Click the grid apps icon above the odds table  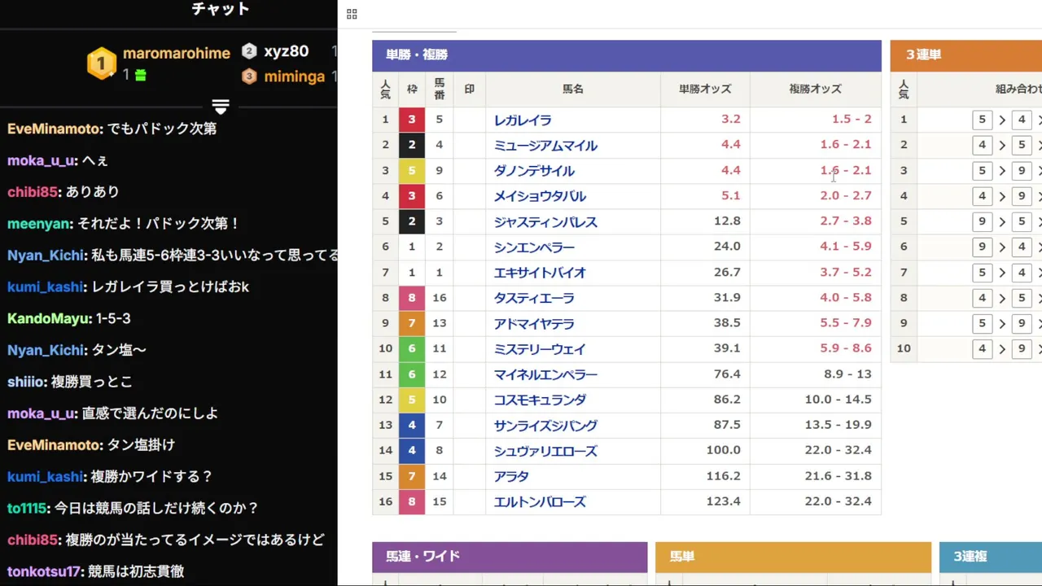352,14
